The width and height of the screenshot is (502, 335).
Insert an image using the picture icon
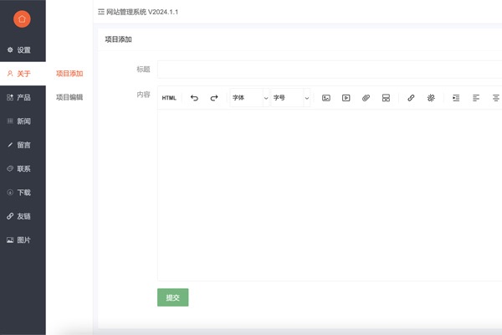tap(326, 98)
